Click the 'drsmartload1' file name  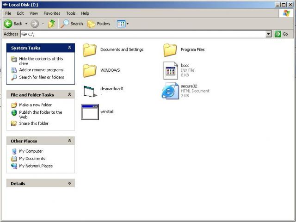[112, 89]
